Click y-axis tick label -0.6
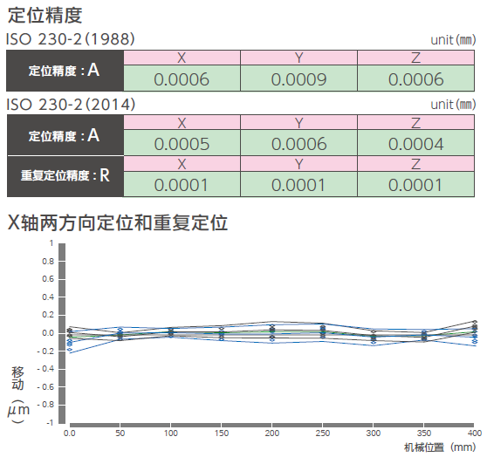 point(45,387)
